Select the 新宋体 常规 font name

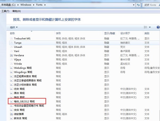coord(21,118)
